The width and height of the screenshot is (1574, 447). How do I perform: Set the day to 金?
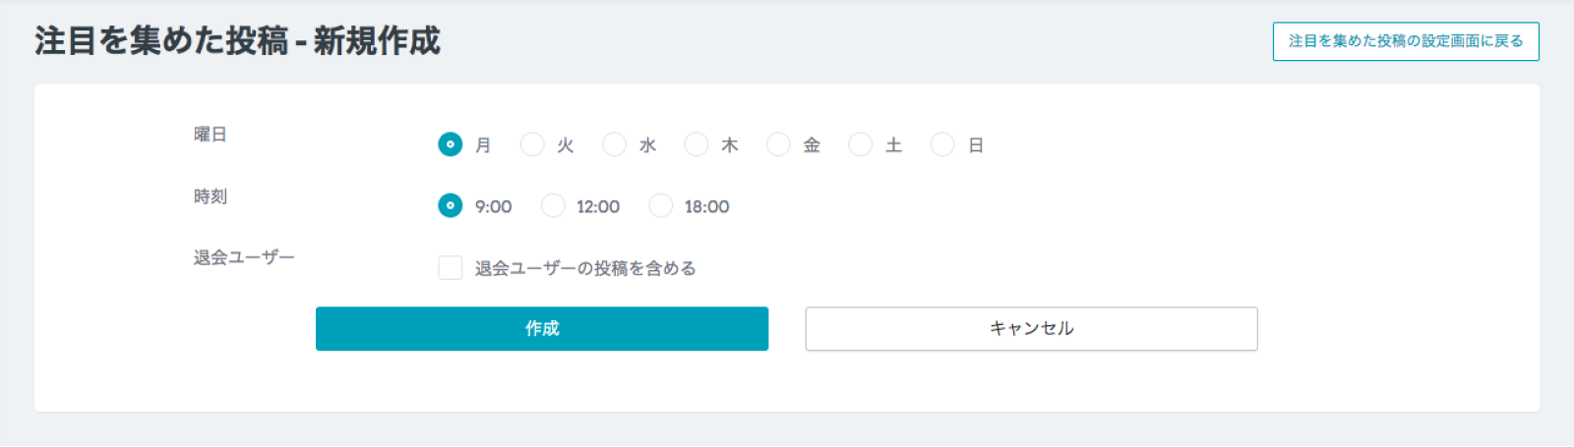778,144
